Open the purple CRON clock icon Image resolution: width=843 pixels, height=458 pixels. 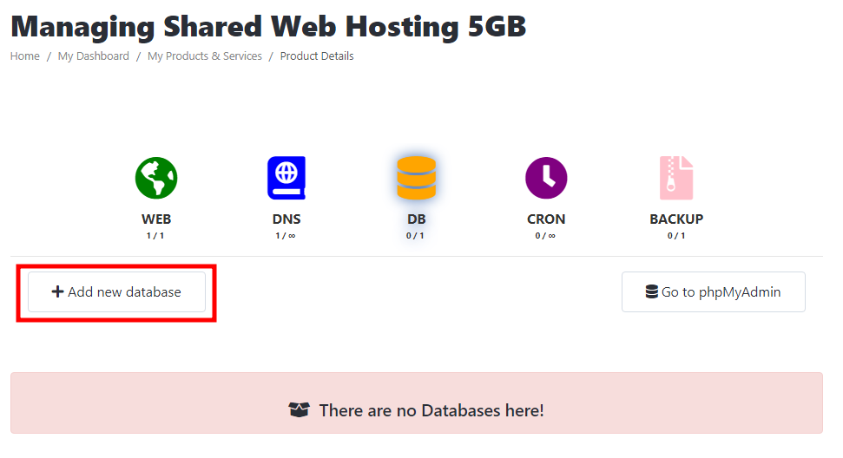pyautogui.click(x=546, y=178)
